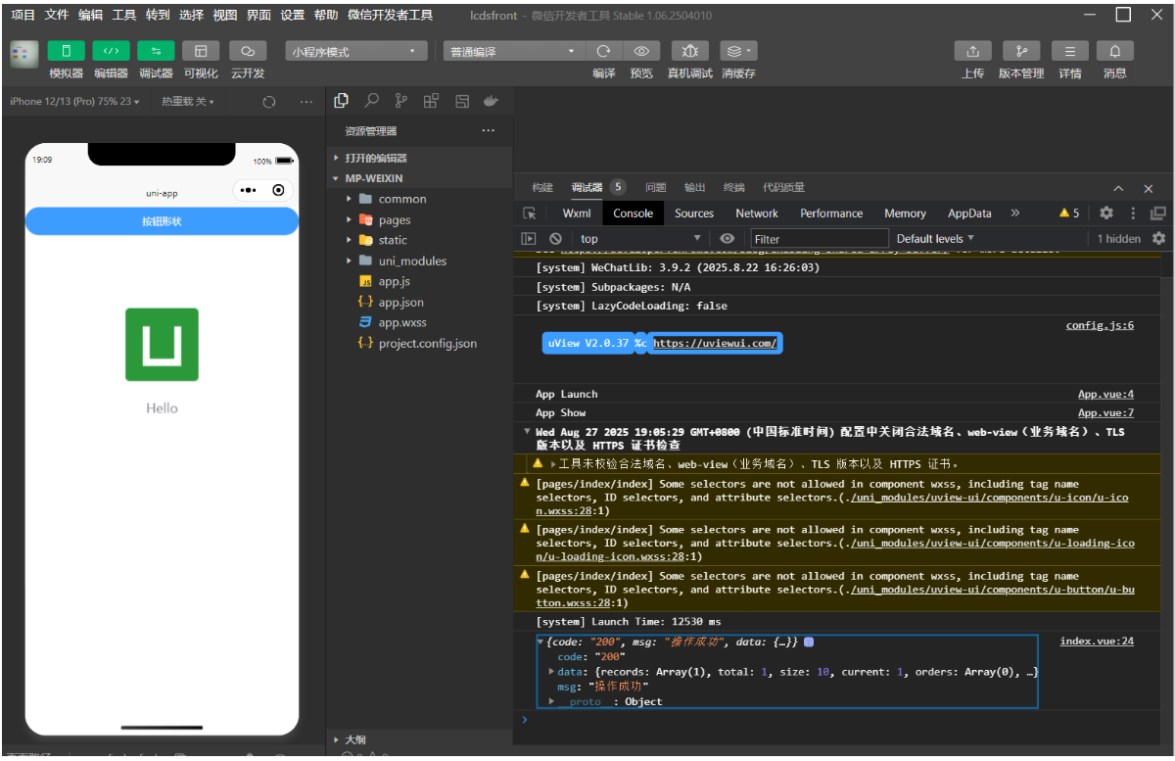Open the Wxml devtools tab
Viewport: 1175px width, 761px height.
[577, 214]
